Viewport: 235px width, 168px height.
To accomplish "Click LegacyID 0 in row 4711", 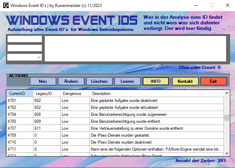I will pos(47,149).
